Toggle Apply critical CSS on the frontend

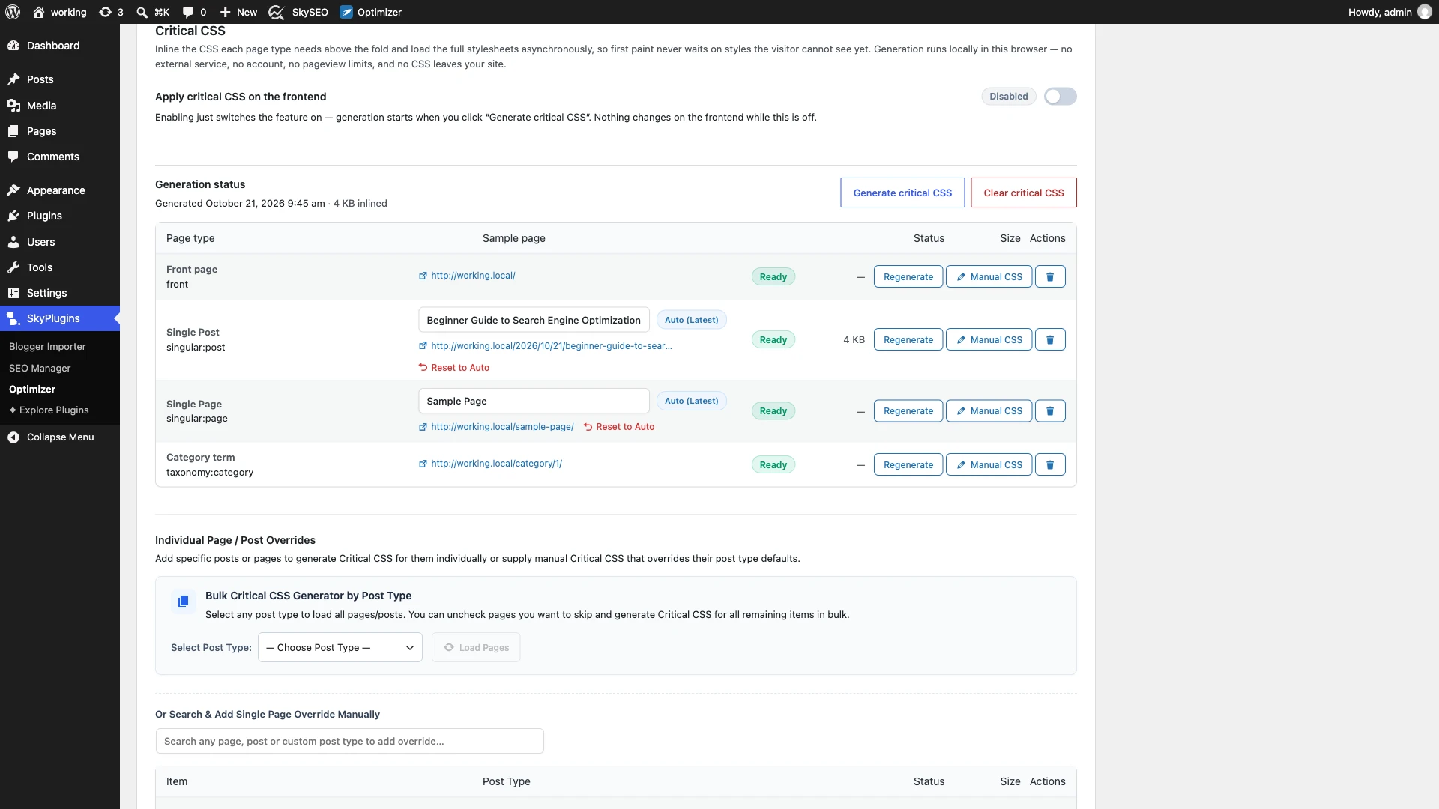tap(1061, 97)
